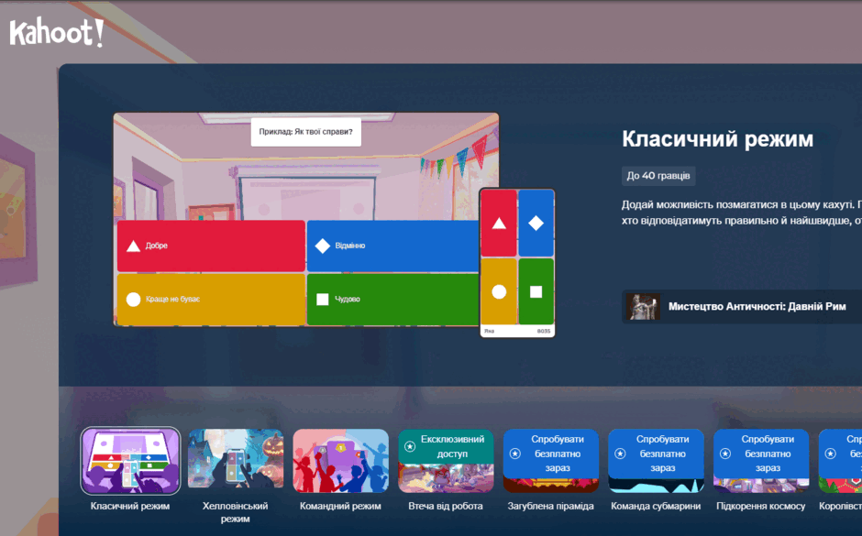Click the Ексклюзивний доступ star icon
Screen dimensions: 862x536
(410, 446)
